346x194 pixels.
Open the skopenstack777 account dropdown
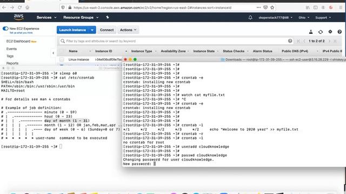pyautogui.click(x=275, y=18)
